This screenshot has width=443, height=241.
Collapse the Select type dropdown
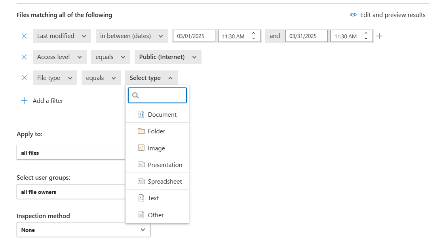point(151,78)
